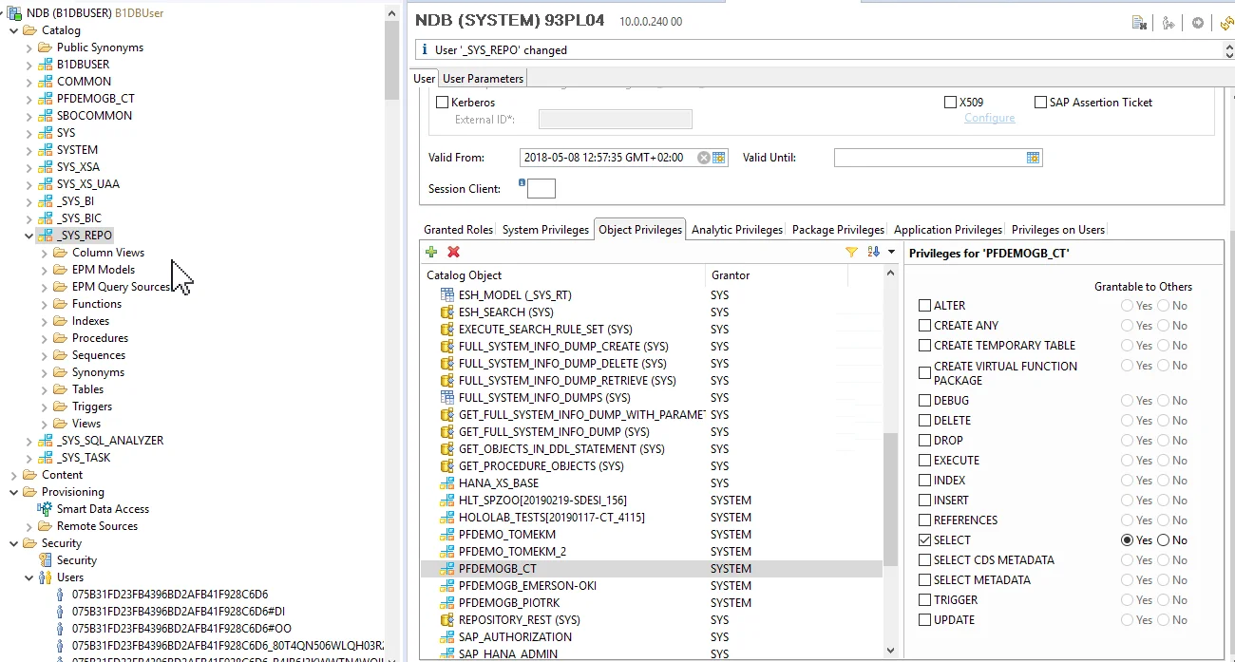1235x662 pixels.
Task: Click the sort order icon in privileges toolbar
Action: (873, 252)
